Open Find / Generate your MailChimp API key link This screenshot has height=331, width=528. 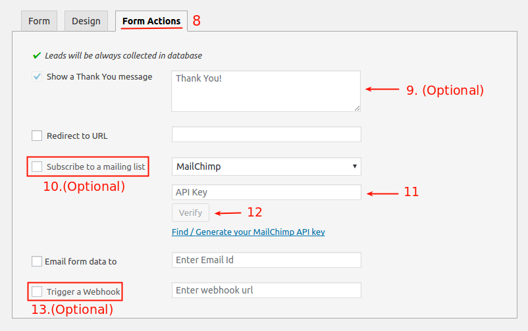coord(248,232)
